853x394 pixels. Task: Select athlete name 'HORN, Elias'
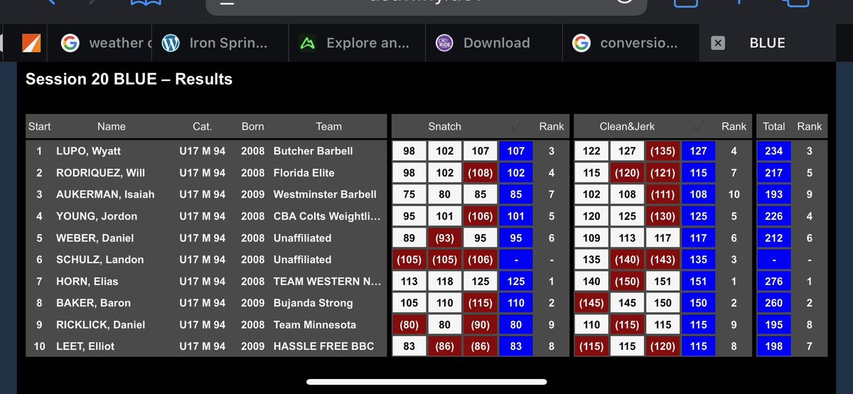click(x=85, y=281)
